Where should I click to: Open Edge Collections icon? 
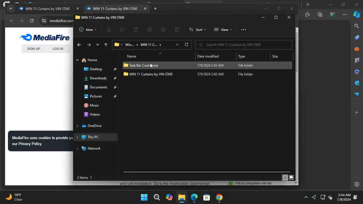pos(320,14)
